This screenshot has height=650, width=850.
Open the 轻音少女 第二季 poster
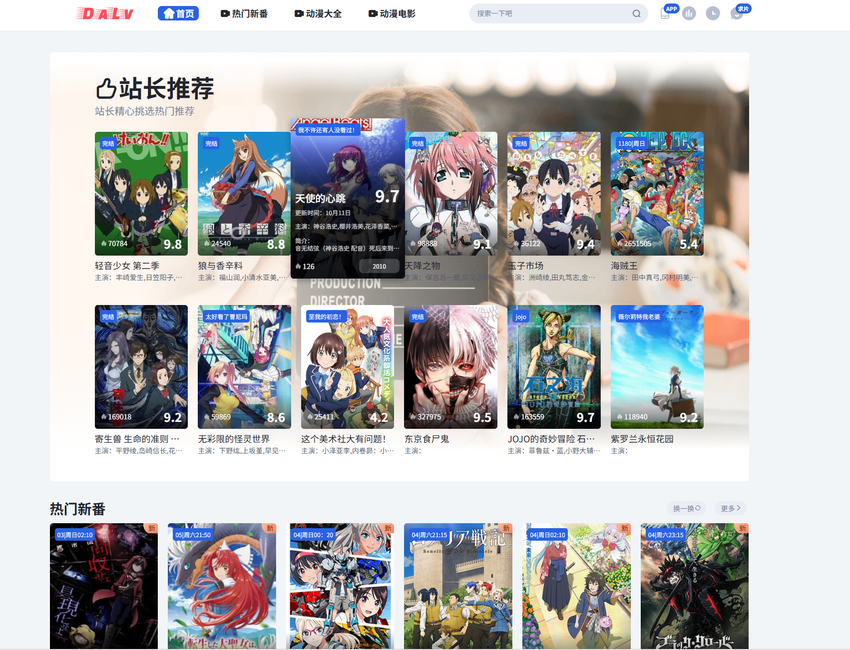[141, 194]
